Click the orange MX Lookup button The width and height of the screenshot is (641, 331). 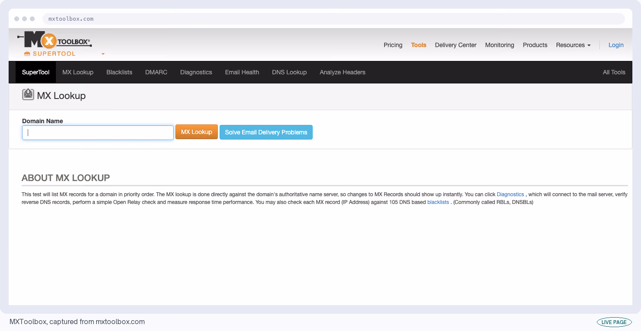197,132
